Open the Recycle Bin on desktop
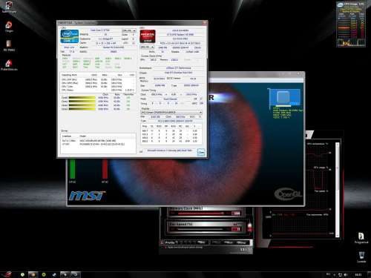The image size is (371, 278). [361, 257]
